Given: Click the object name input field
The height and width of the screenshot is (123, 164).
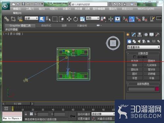Looking at the screenshot, I should coord(141,89).
